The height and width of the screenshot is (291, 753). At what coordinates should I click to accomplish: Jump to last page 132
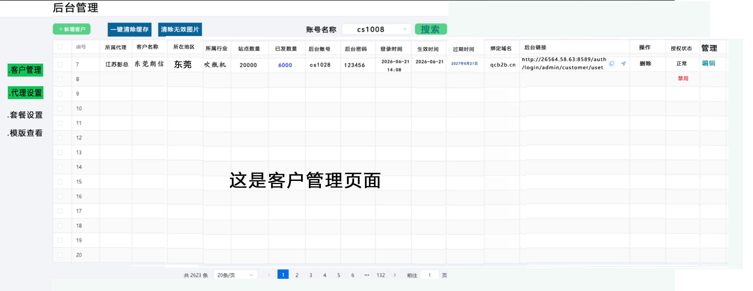[380, 275]
